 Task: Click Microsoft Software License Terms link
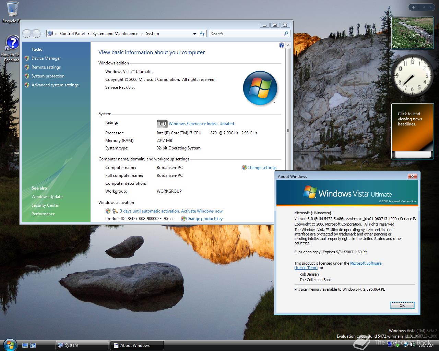pyautogui.click(x=338, y=266)
